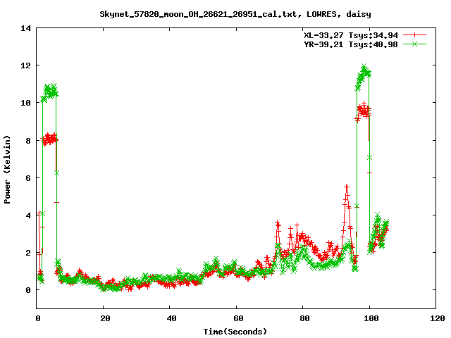Click the red XL legend line sample
Viewport: 451px width, 338px height.
[414, 35]
